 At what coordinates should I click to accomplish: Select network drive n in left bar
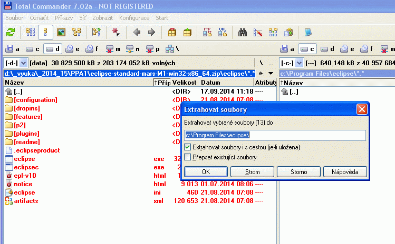coord(133,49)
